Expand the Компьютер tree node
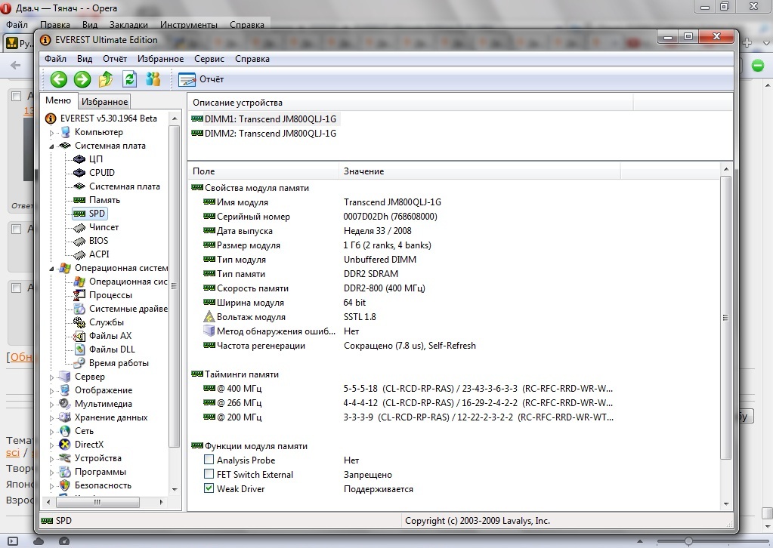The height and width of the screenshot is (548, 773). [52, 132]
